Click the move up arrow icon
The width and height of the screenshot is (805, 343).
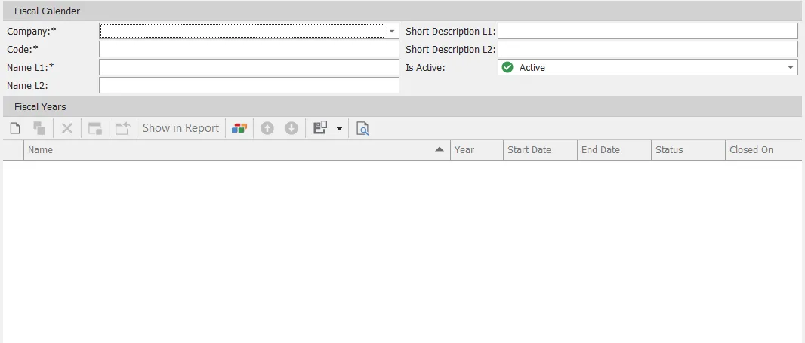tap(267, 128)
